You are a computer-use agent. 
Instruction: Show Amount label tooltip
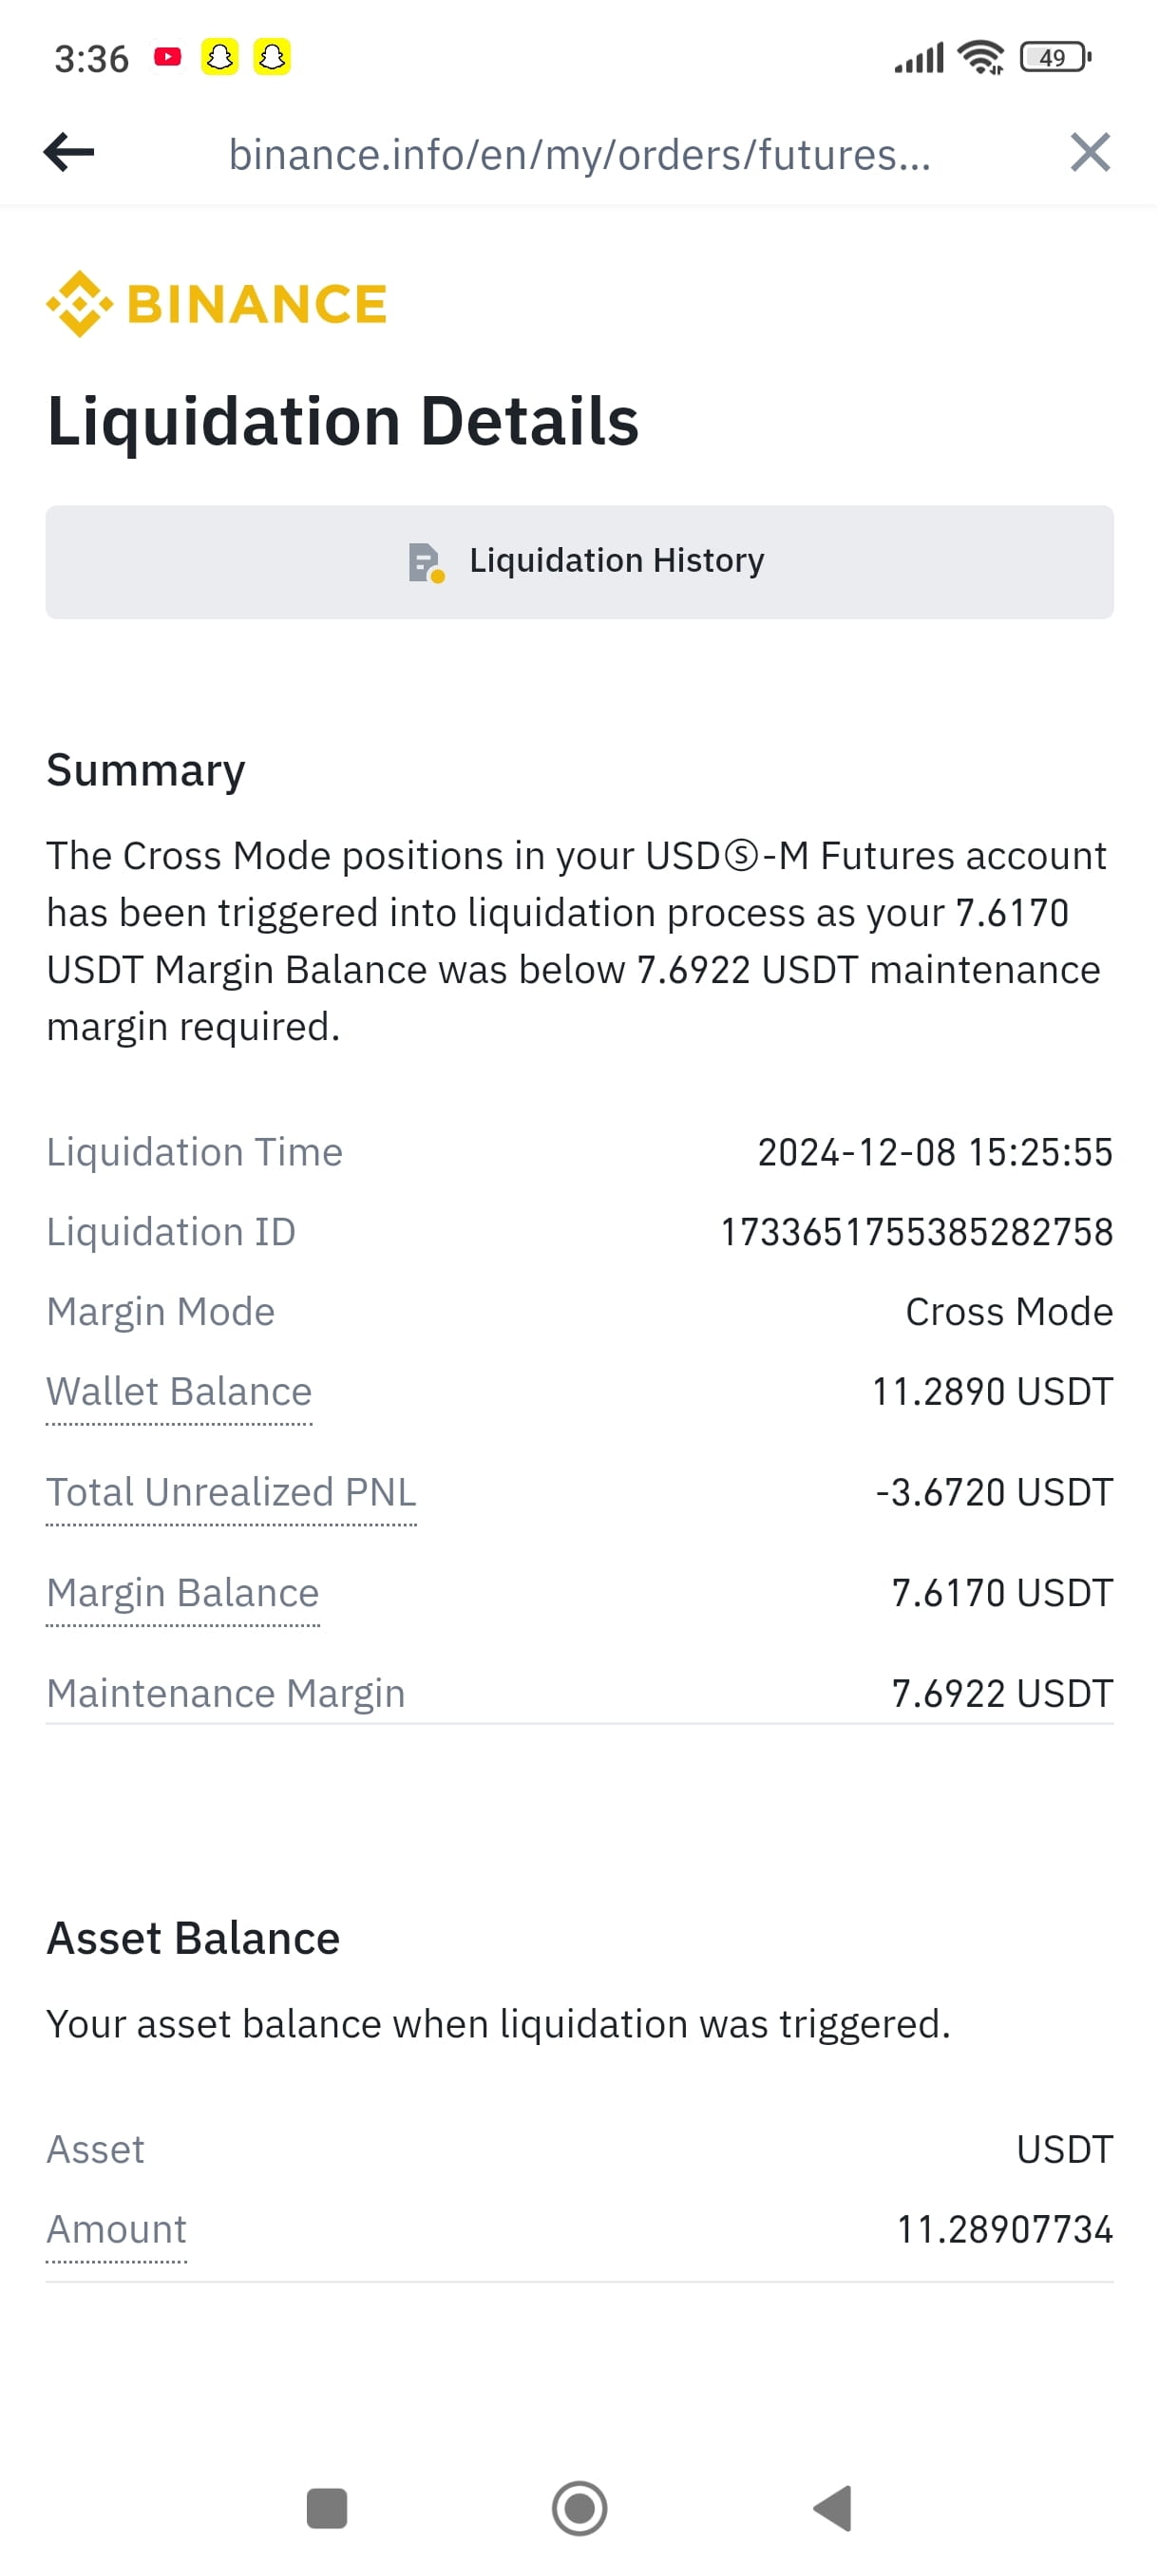(x=117, y=2230)
